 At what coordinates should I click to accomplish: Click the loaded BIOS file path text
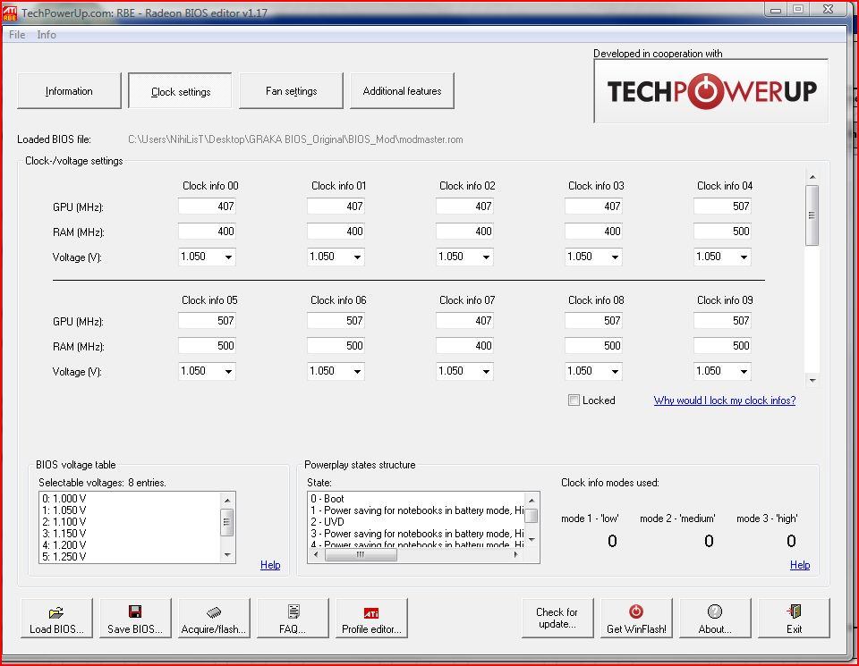[x=295, y=139]
